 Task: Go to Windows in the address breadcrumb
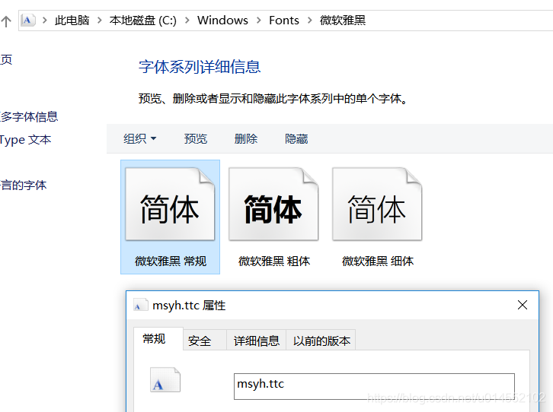pyautogui.click(x=222, y=21)
